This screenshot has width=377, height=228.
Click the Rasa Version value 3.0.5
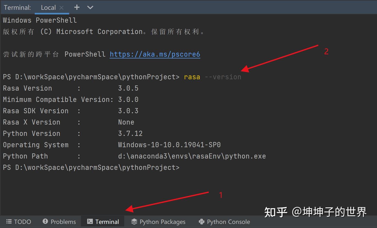[128, 88]
